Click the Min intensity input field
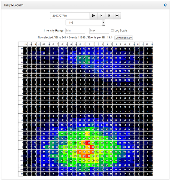 pos(75,30)
